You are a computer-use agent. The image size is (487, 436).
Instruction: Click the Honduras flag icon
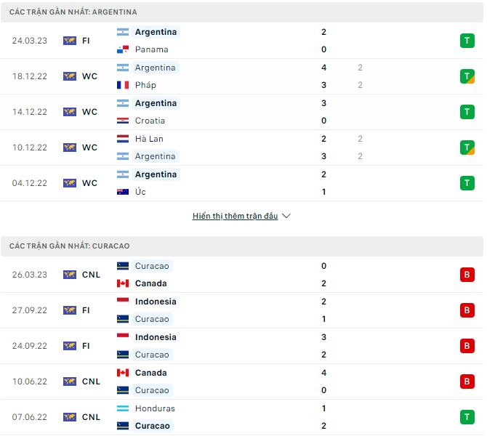click(122, 408)
